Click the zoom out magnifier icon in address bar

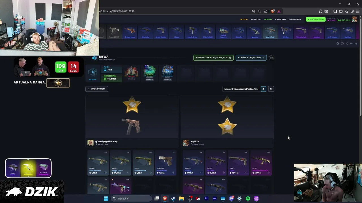259,11
